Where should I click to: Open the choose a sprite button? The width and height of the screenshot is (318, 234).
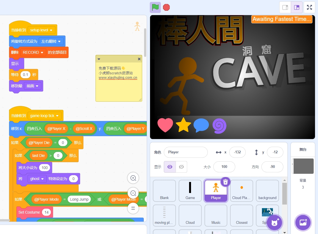(x=274, y=223)
